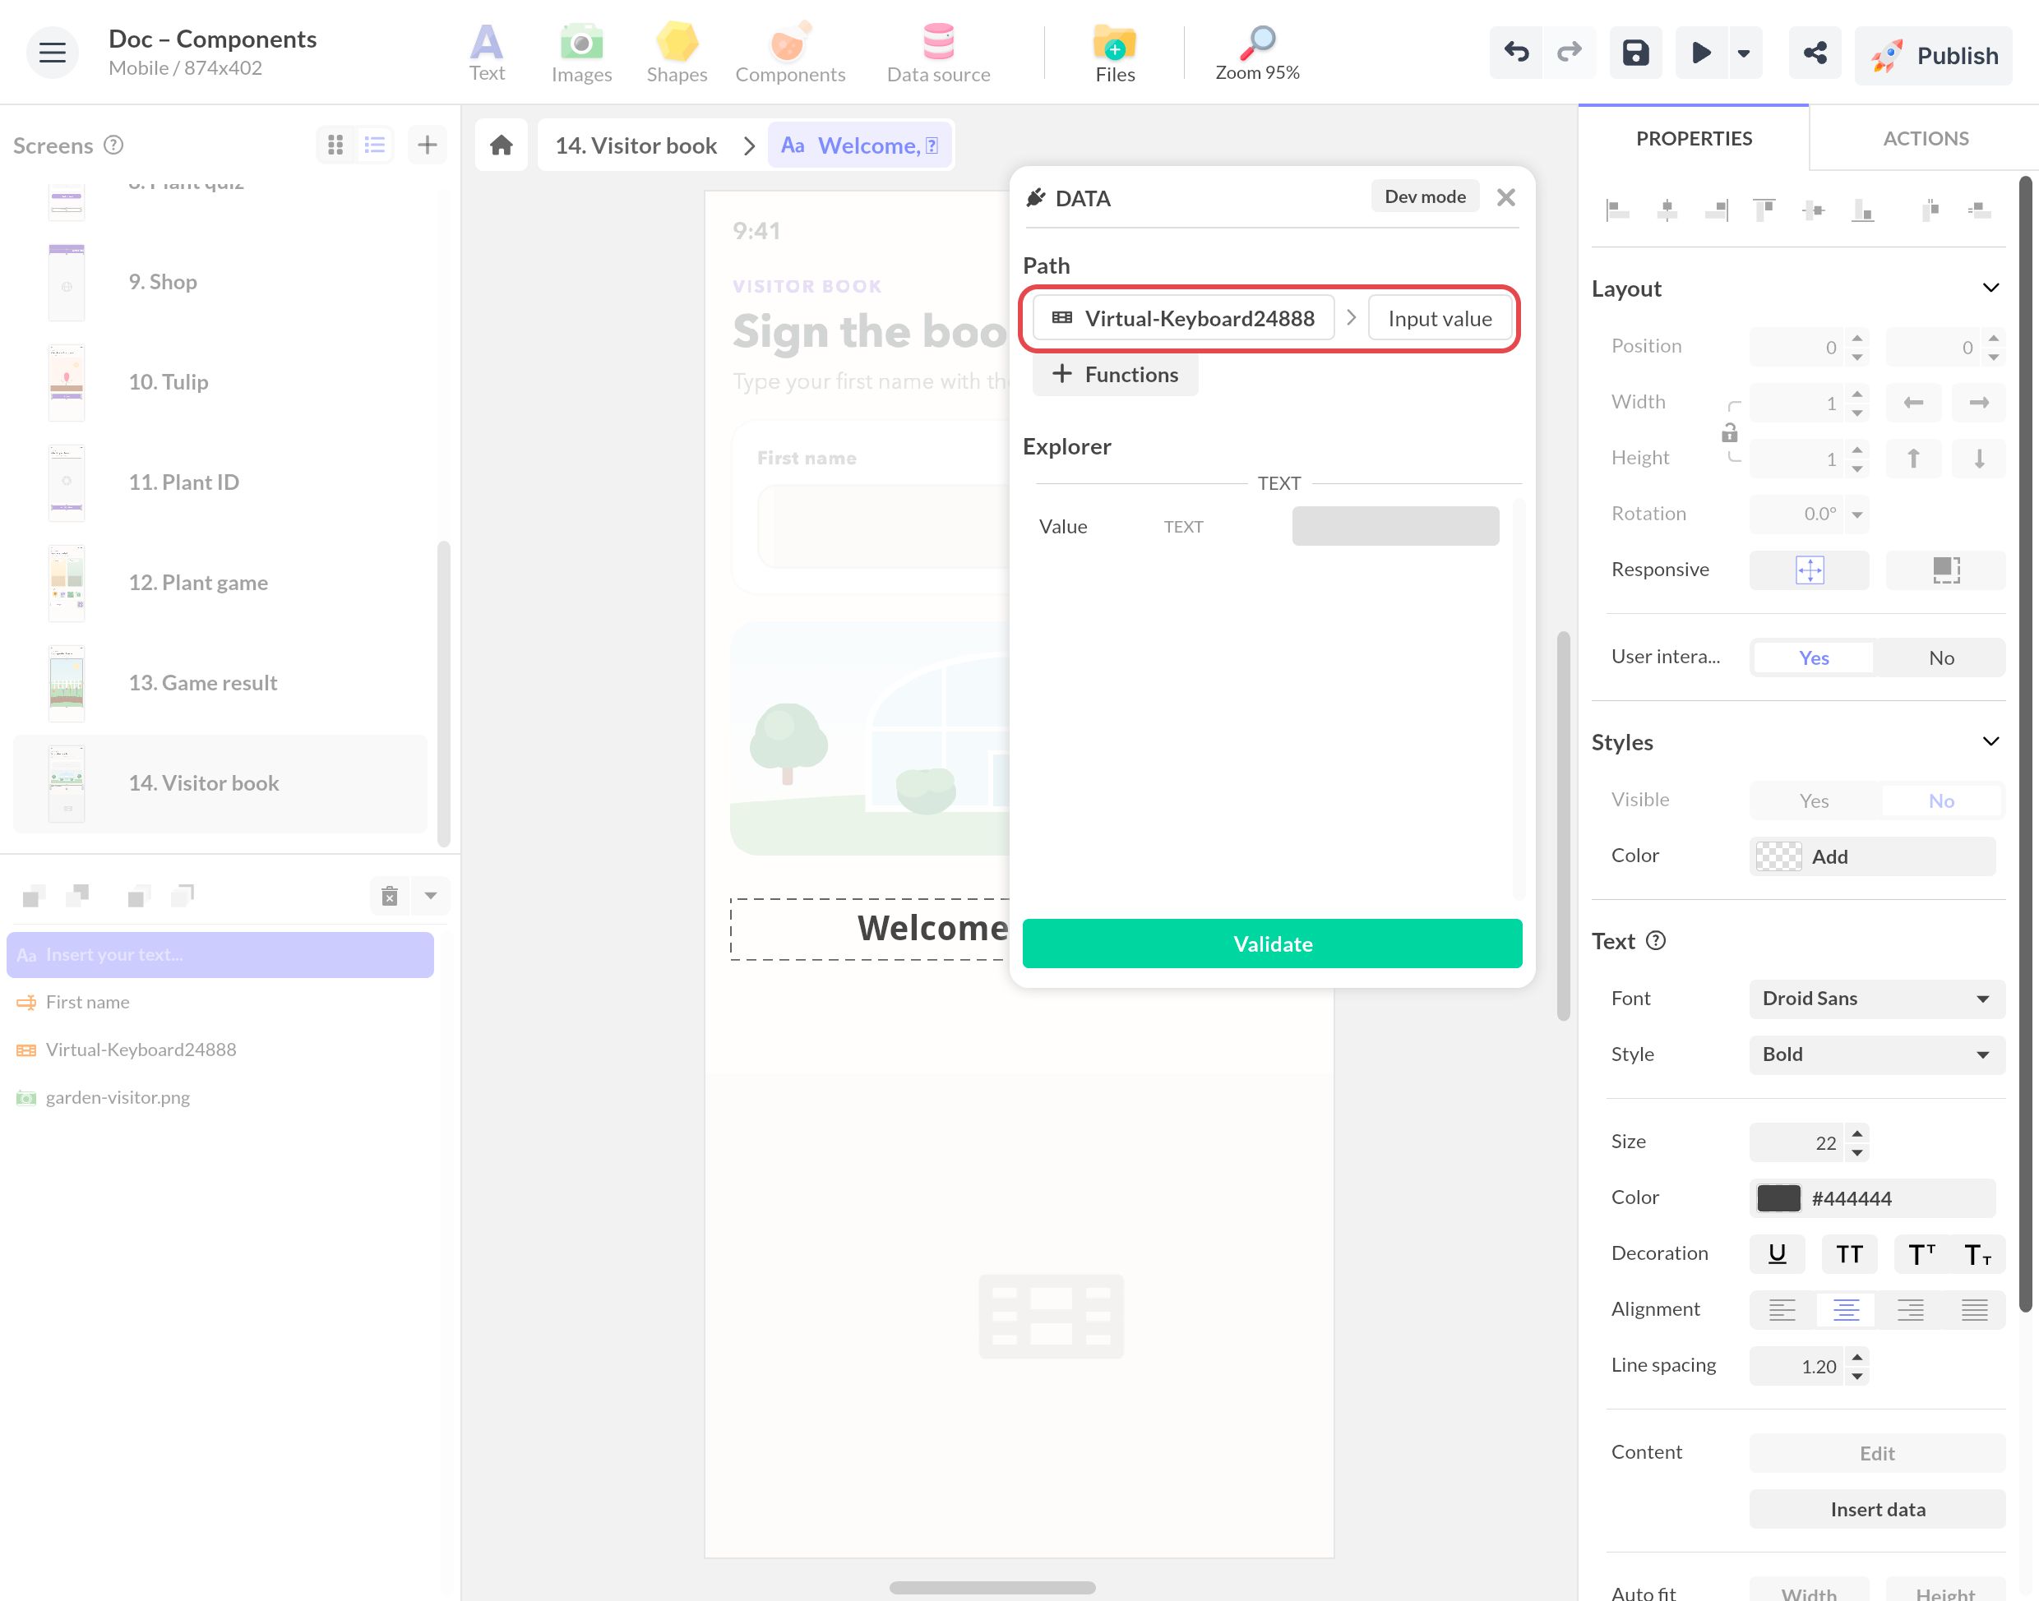Switch screens list to list view
Image resolution: width=2039 pixels, height=1601 pixels.
[x=375, y=145]
